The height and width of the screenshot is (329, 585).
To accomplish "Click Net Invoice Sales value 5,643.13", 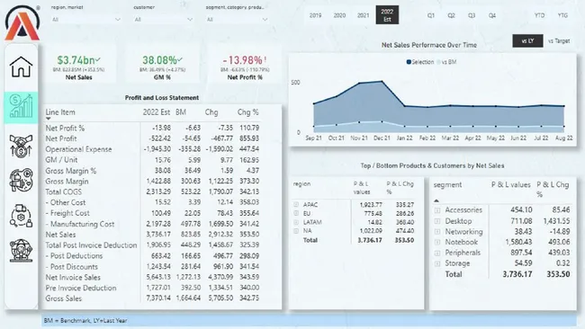I will point(158,277).
